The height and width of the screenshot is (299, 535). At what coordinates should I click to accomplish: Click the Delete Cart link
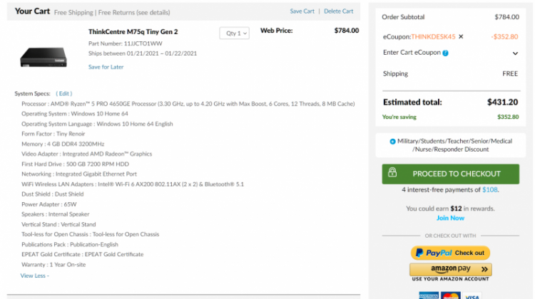point(338,11)
